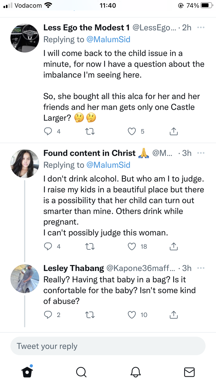The width and height of the screenshot is (216, 385).
Task: Reply to Found content in Christ's tweet
Action: (48, 246)
